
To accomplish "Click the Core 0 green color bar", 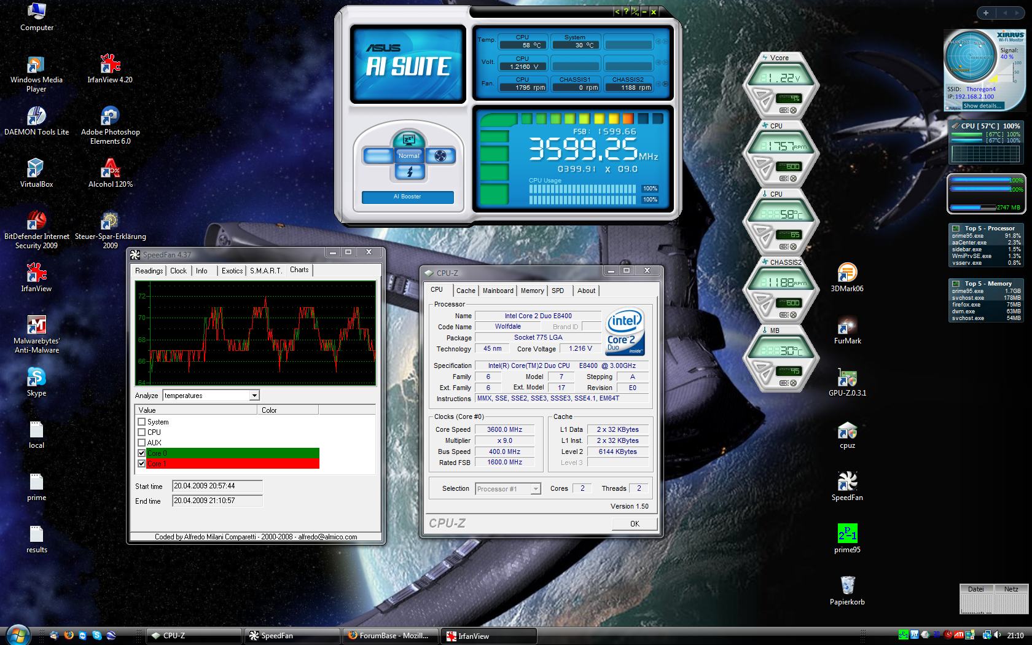I will pyautogui.click(x=233, y=453).
